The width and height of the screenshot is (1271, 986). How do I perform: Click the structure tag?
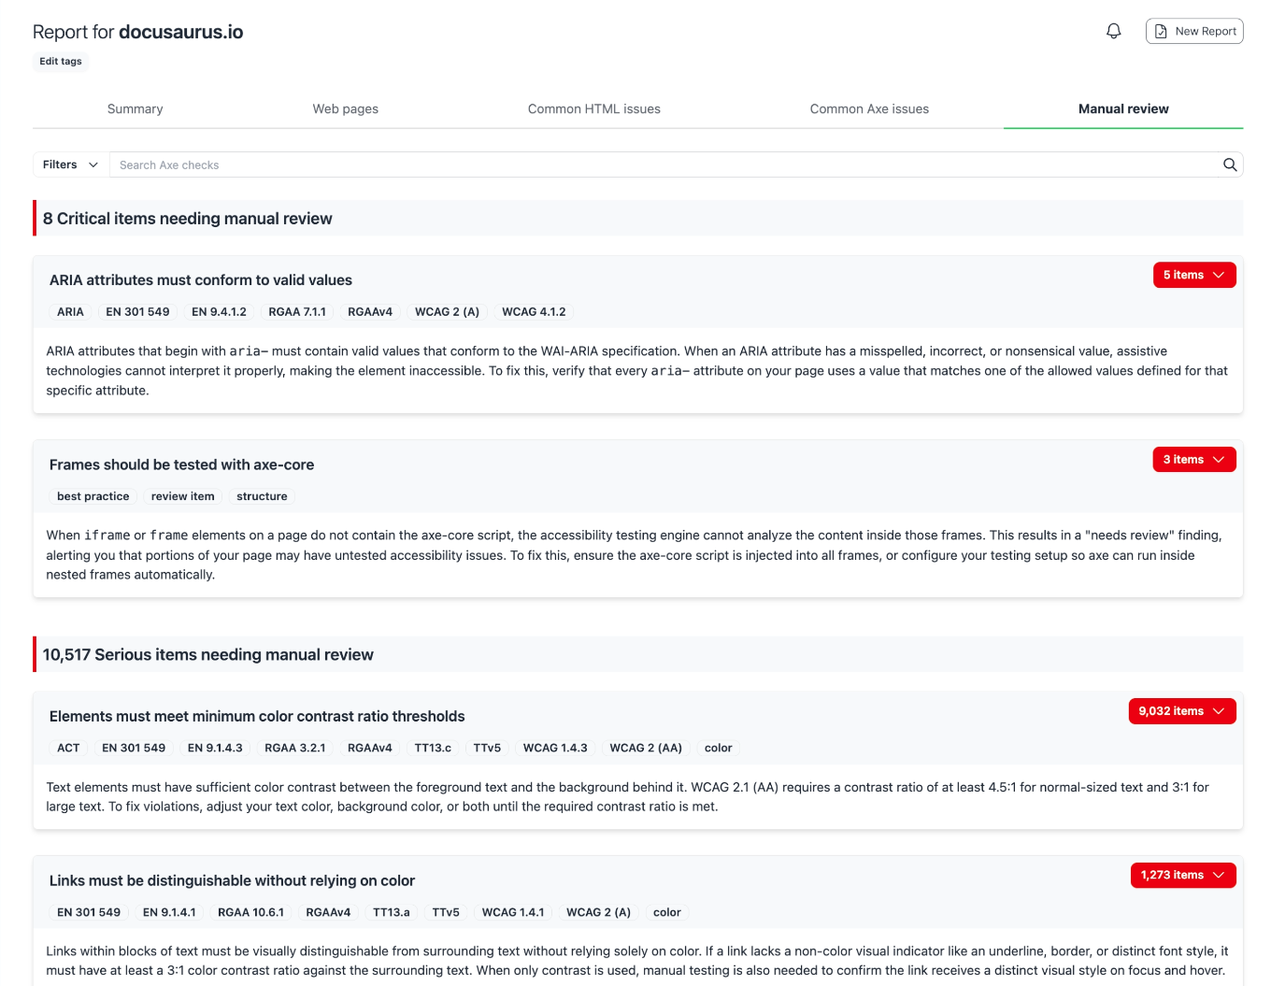(262, 496)
